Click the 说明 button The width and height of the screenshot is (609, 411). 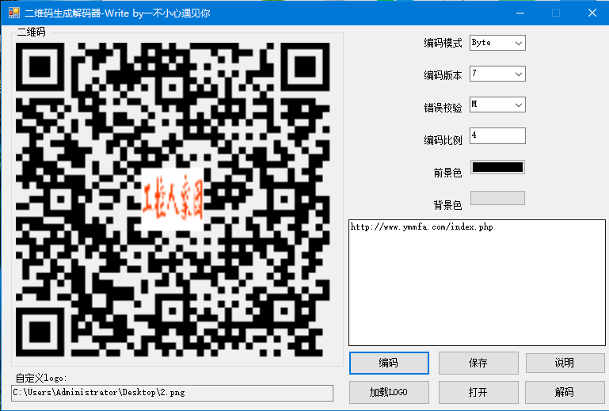[565, 363]
